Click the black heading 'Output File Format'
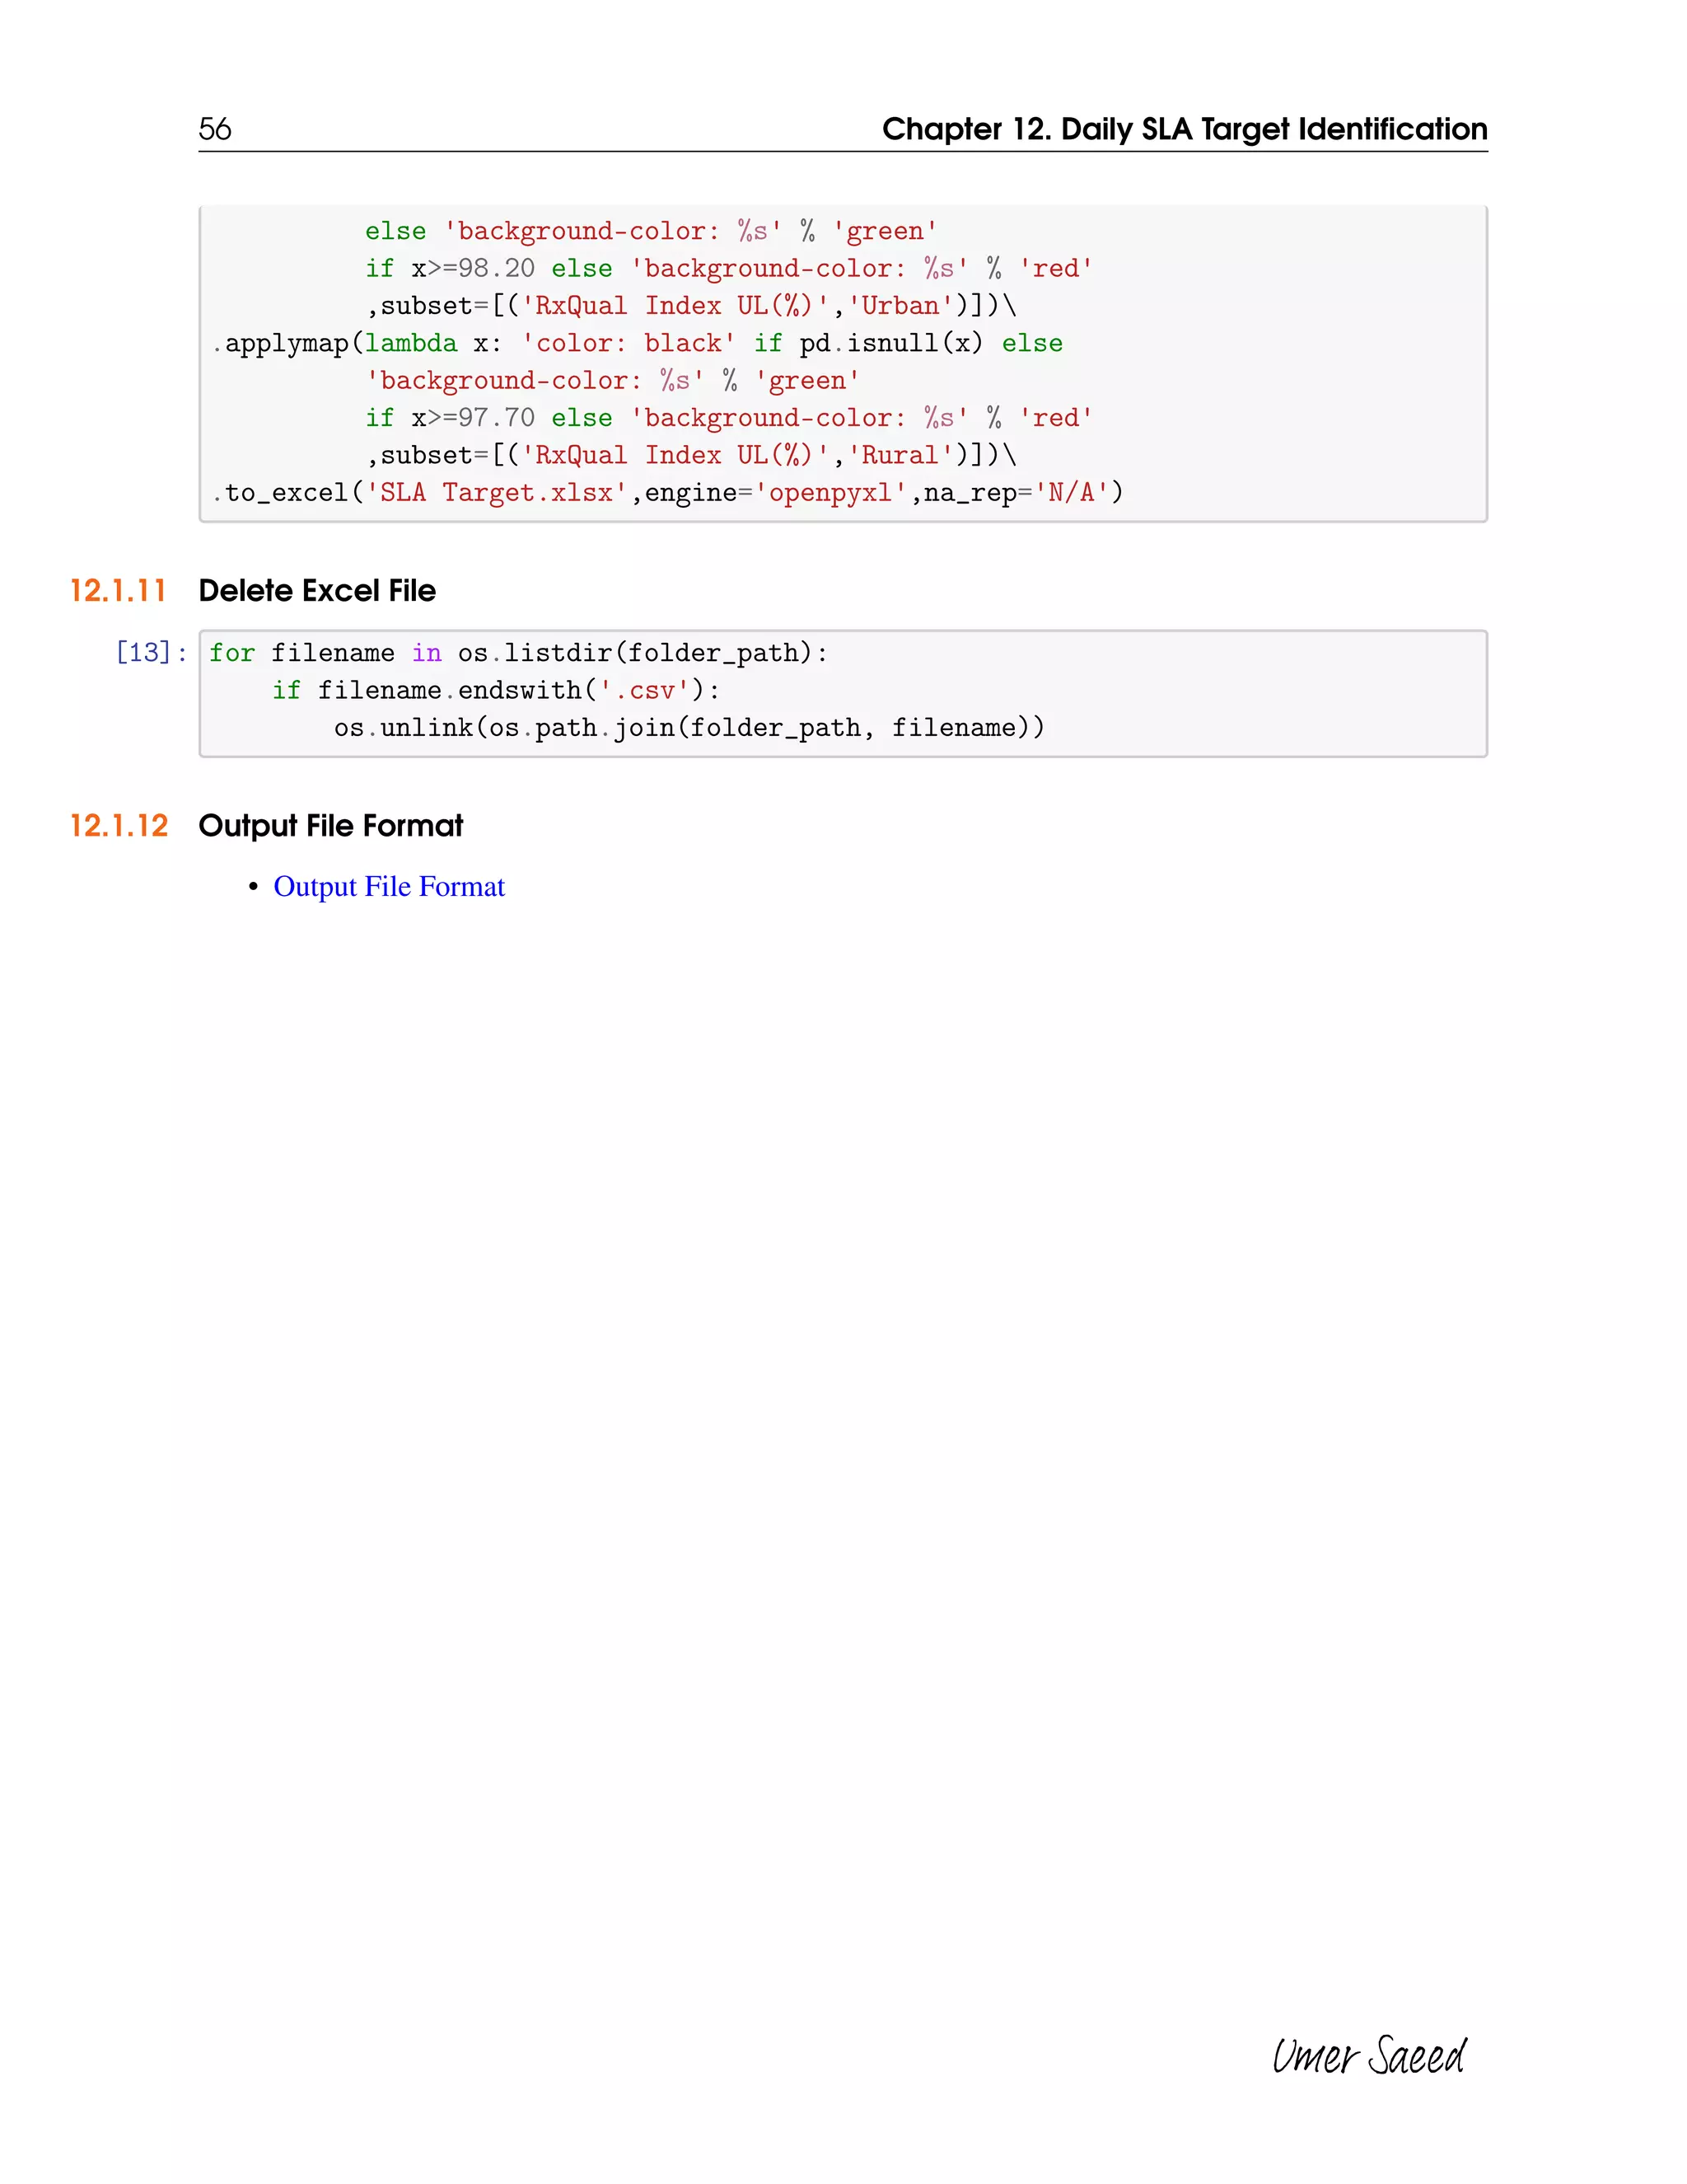The width and height of the screenshot is (1687, 2184). [x=331, y=826]
